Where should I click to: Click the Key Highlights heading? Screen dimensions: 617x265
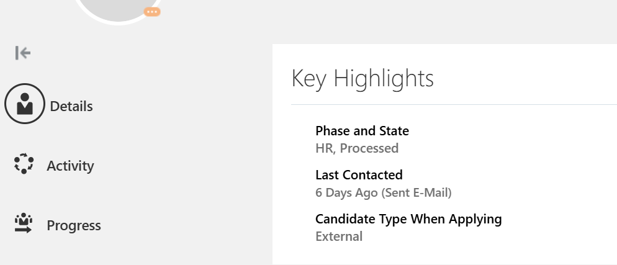tap(363, 78)
